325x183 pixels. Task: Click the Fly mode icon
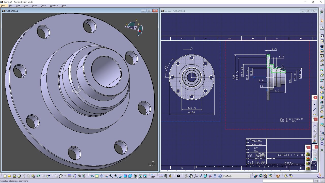pos(92,176)
